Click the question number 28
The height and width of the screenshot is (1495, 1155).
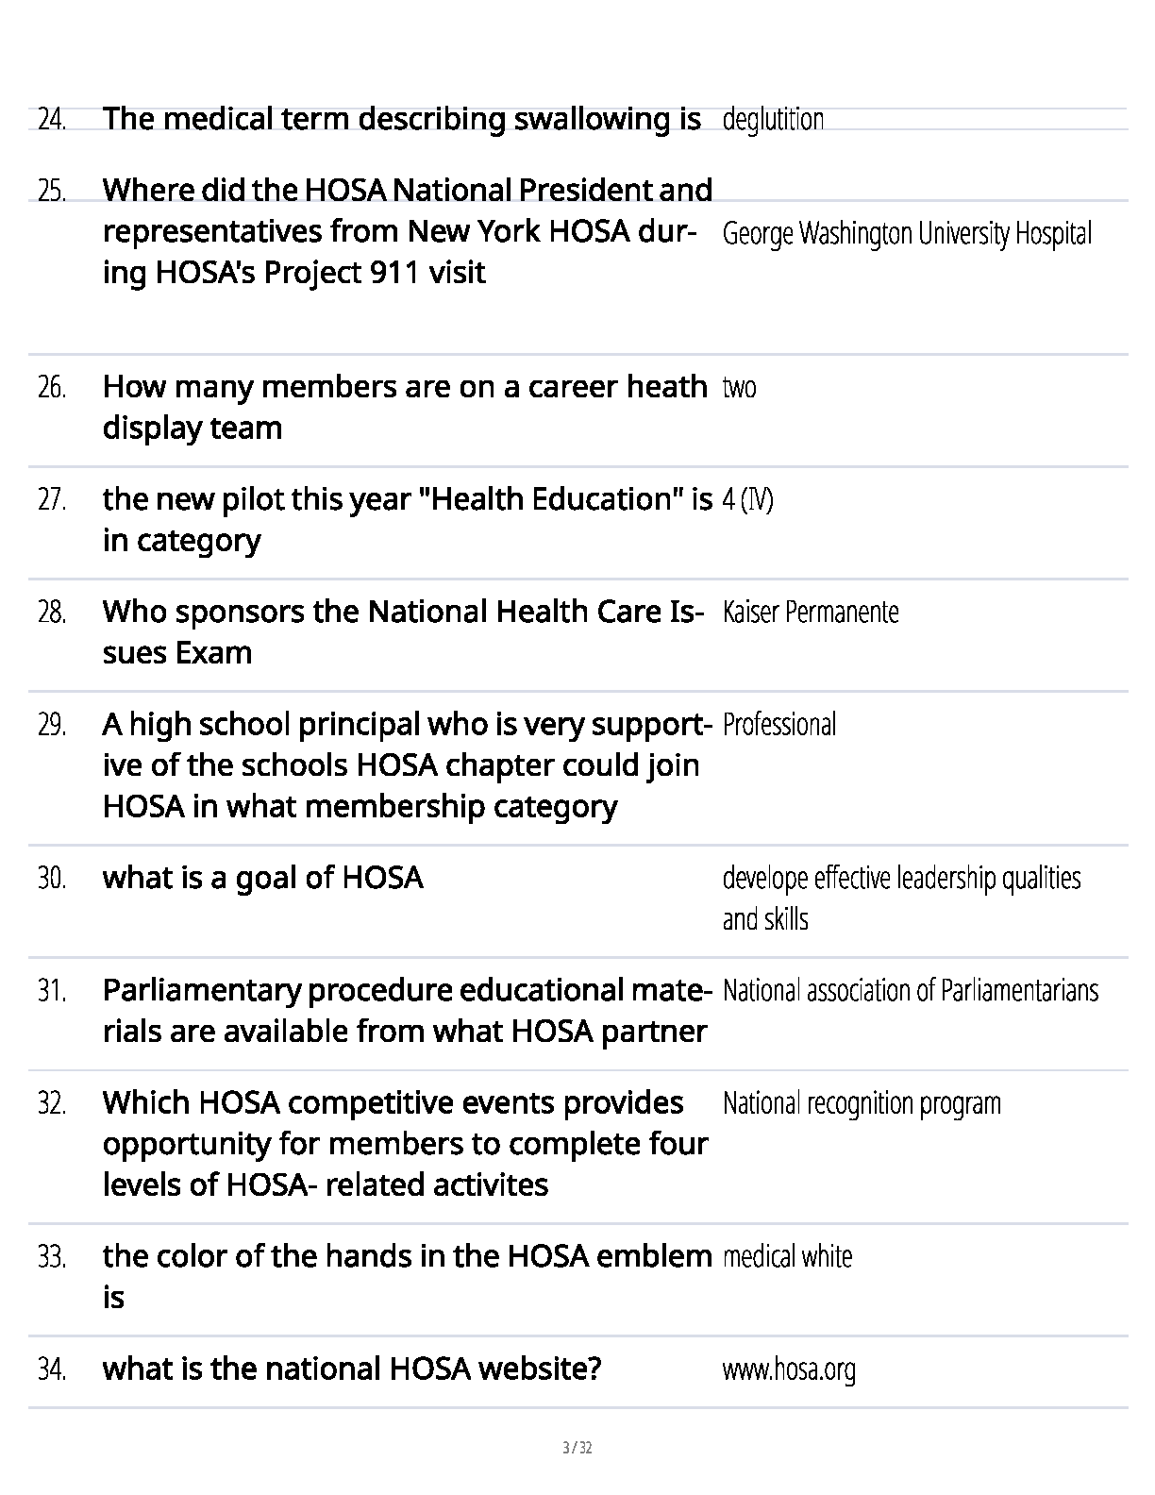click(52, 613)
